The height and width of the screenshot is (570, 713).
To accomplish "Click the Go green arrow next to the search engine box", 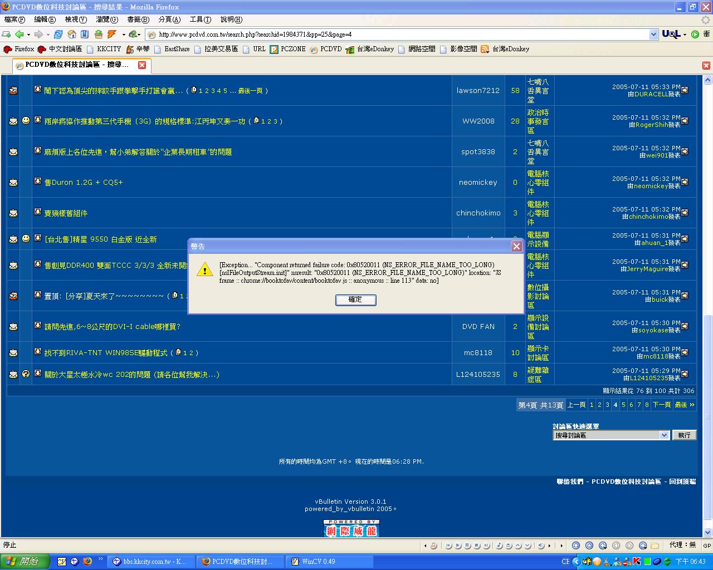I will coord(695,35).
